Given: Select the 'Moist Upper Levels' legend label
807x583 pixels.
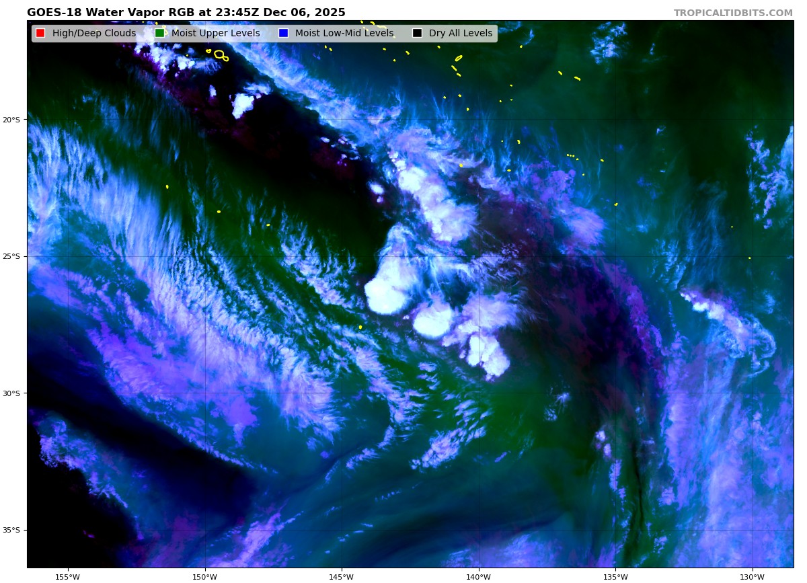Looking at the screenshot, I should (215, 33).
